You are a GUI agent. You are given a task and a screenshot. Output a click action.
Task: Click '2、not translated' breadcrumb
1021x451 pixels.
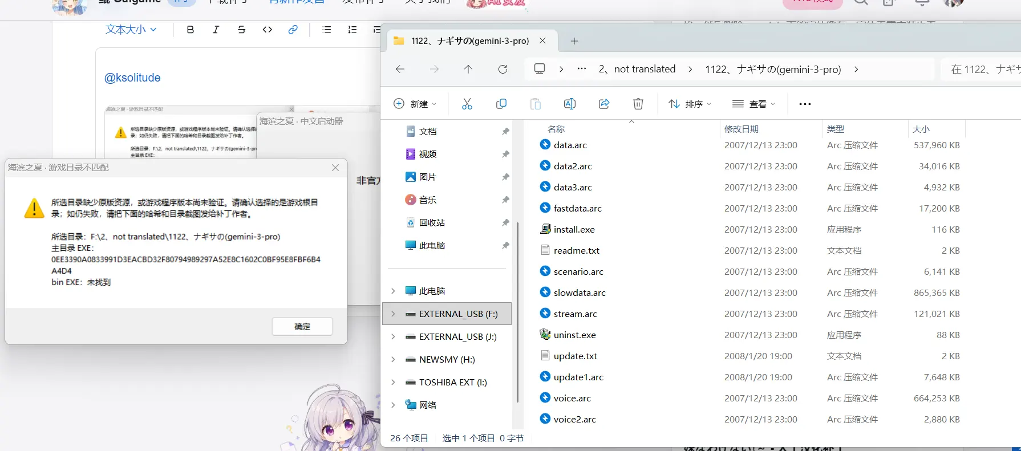[x=637, y=69]
